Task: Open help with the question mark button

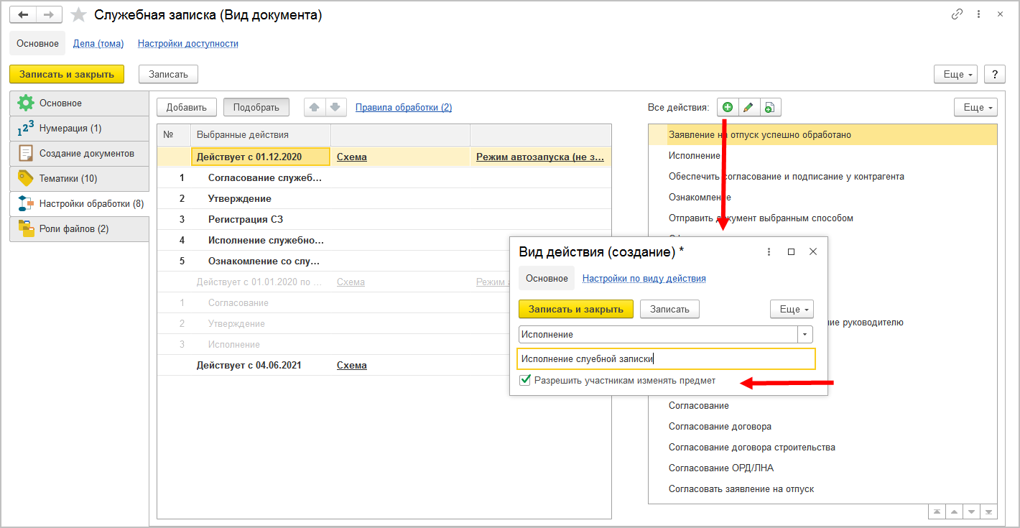Action: (995, 74)
